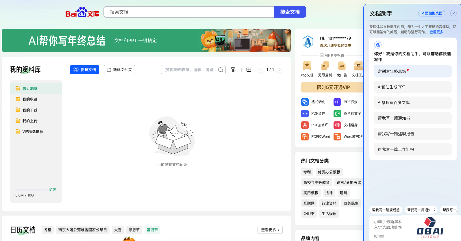Expand 查看更多 for calendar documents
The image size is (461, 241).
tap(270, 230)
